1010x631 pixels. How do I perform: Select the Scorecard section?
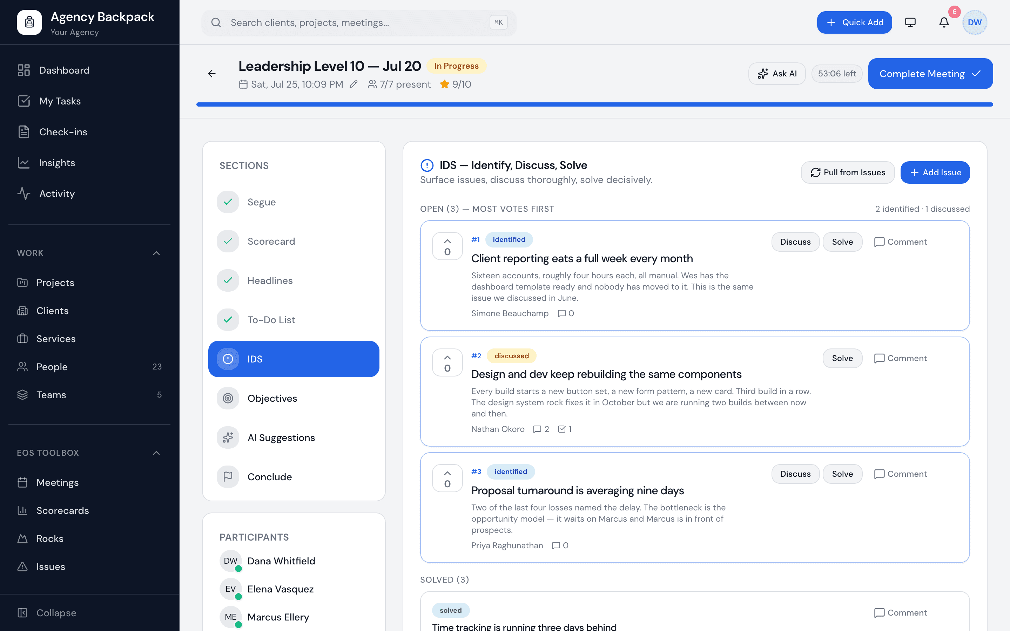point(294,241)
